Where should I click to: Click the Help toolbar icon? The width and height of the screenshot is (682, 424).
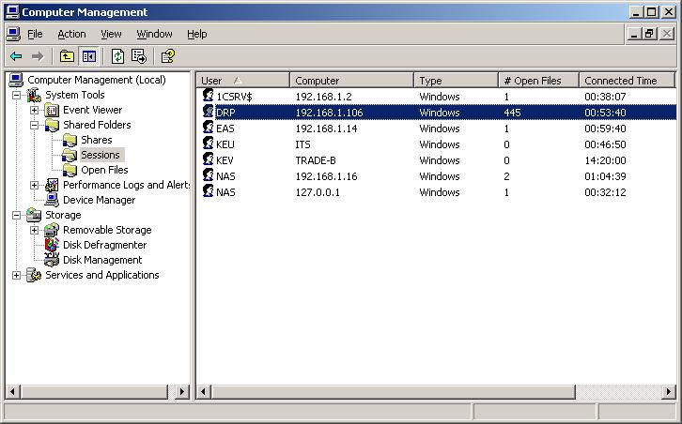[x=167, y=56]
